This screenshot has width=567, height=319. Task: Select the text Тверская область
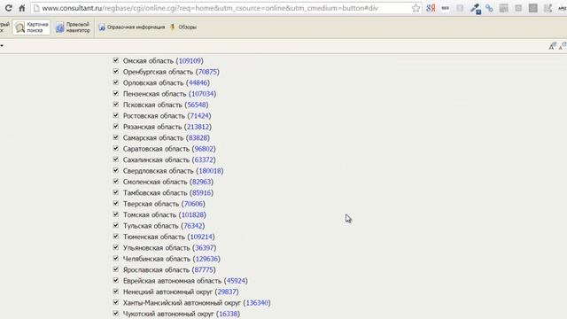(x=151, y=204)
